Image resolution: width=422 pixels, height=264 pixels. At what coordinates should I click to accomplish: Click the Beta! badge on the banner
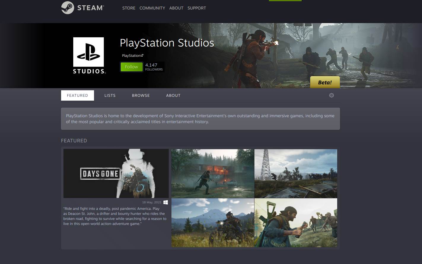point(325,82)
